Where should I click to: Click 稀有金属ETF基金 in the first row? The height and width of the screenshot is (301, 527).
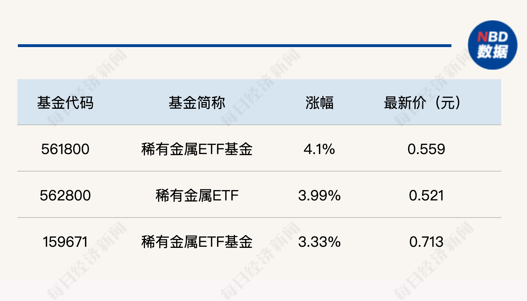(x=197, y=149)
